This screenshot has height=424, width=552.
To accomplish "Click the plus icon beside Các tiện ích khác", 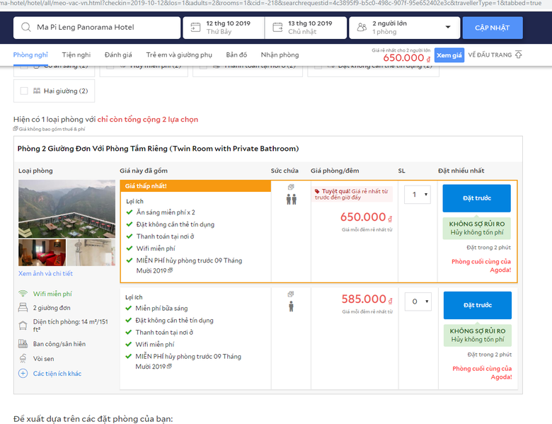I will pos(23,373).
